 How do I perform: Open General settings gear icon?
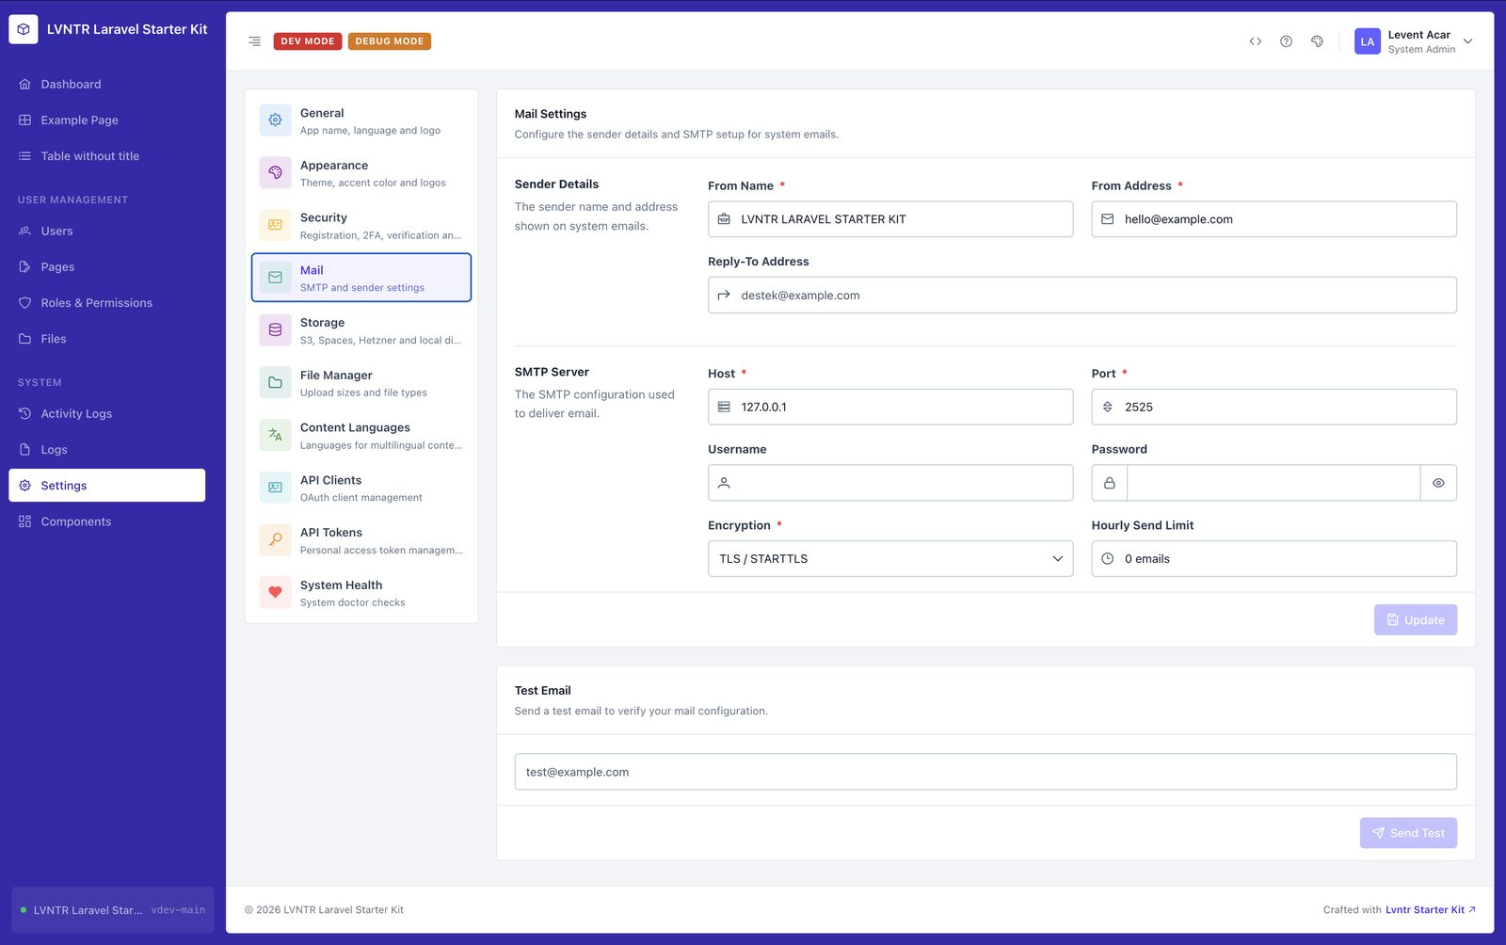pos(275,120)
